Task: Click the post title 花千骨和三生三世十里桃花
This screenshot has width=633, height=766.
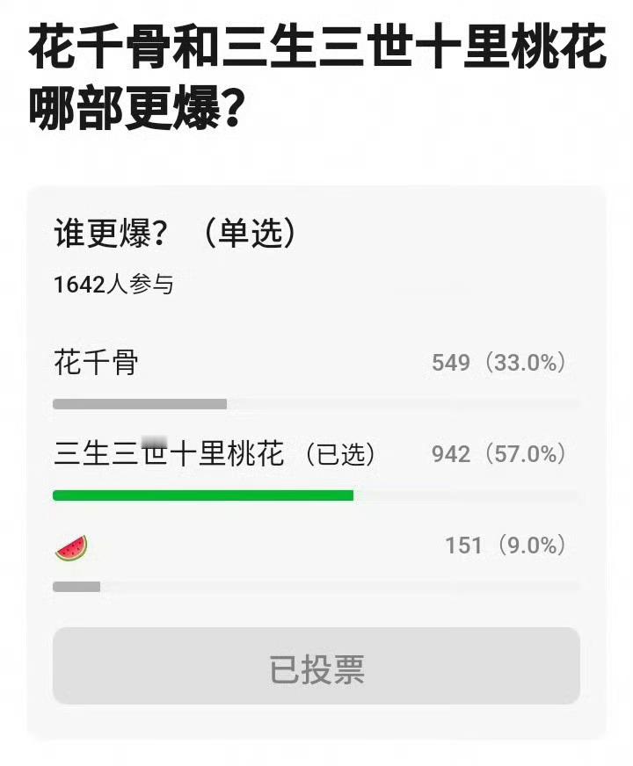Action: (x=317, y=47)
